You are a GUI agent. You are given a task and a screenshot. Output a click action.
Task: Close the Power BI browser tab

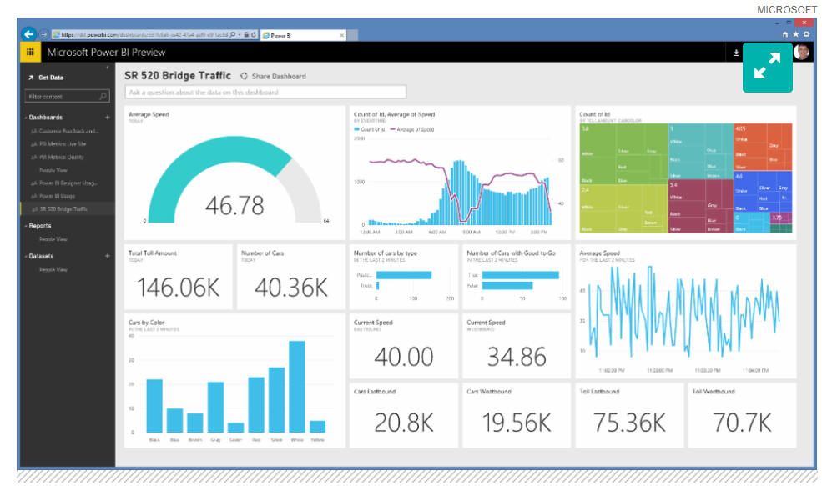(x=342, y=35)
